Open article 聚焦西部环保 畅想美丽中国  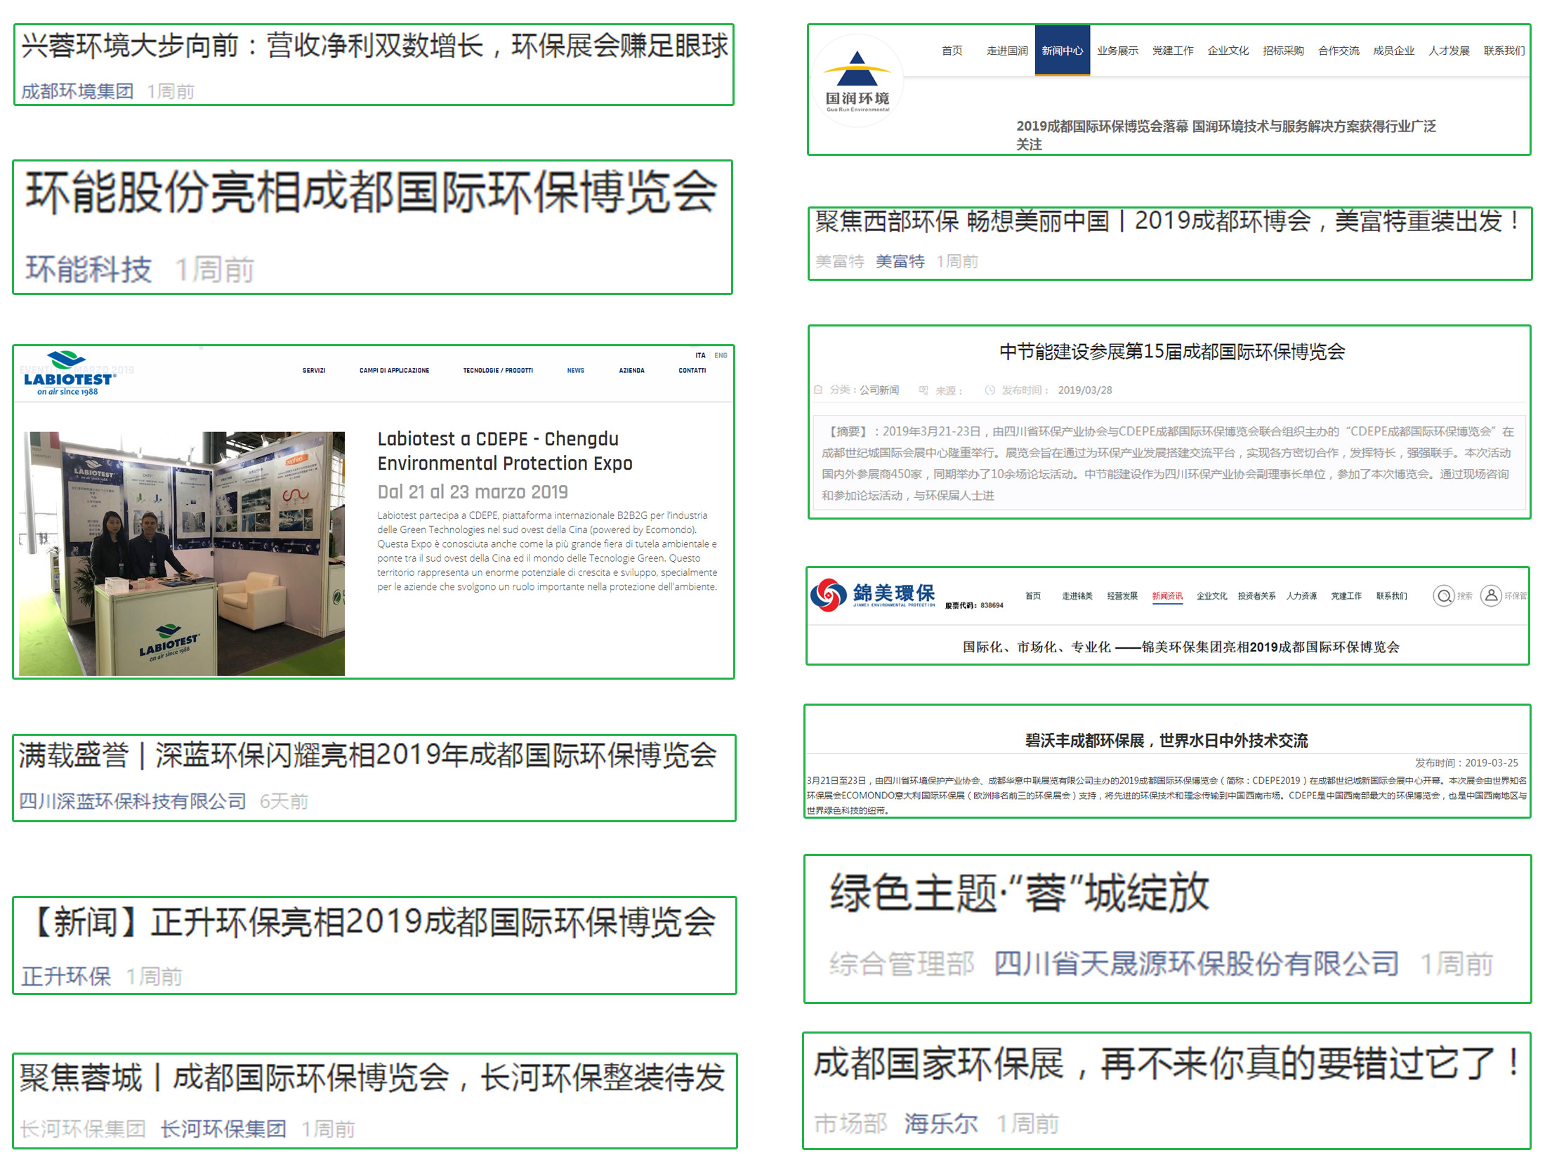(x=1168, y=221)
